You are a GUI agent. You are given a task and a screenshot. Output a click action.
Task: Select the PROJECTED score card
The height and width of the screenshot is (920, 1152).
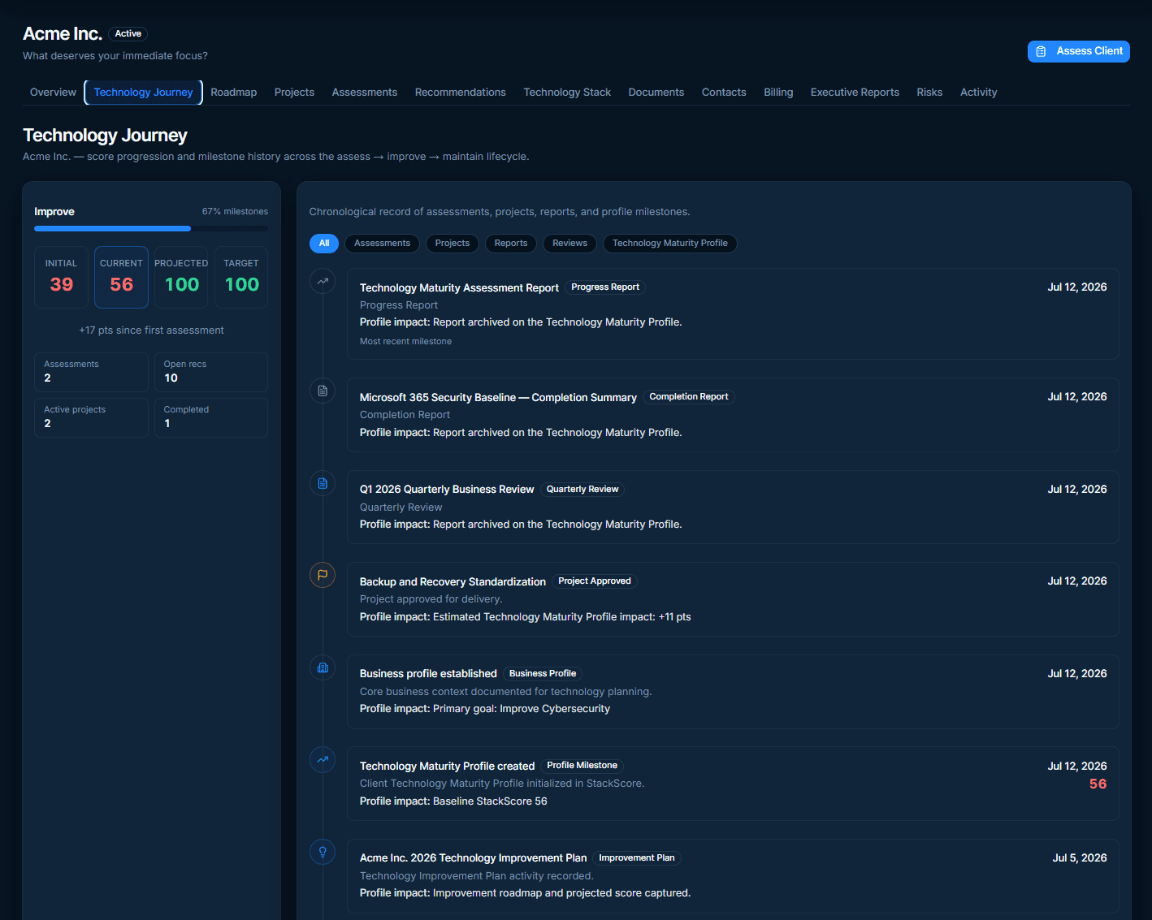tap(181, 277)
